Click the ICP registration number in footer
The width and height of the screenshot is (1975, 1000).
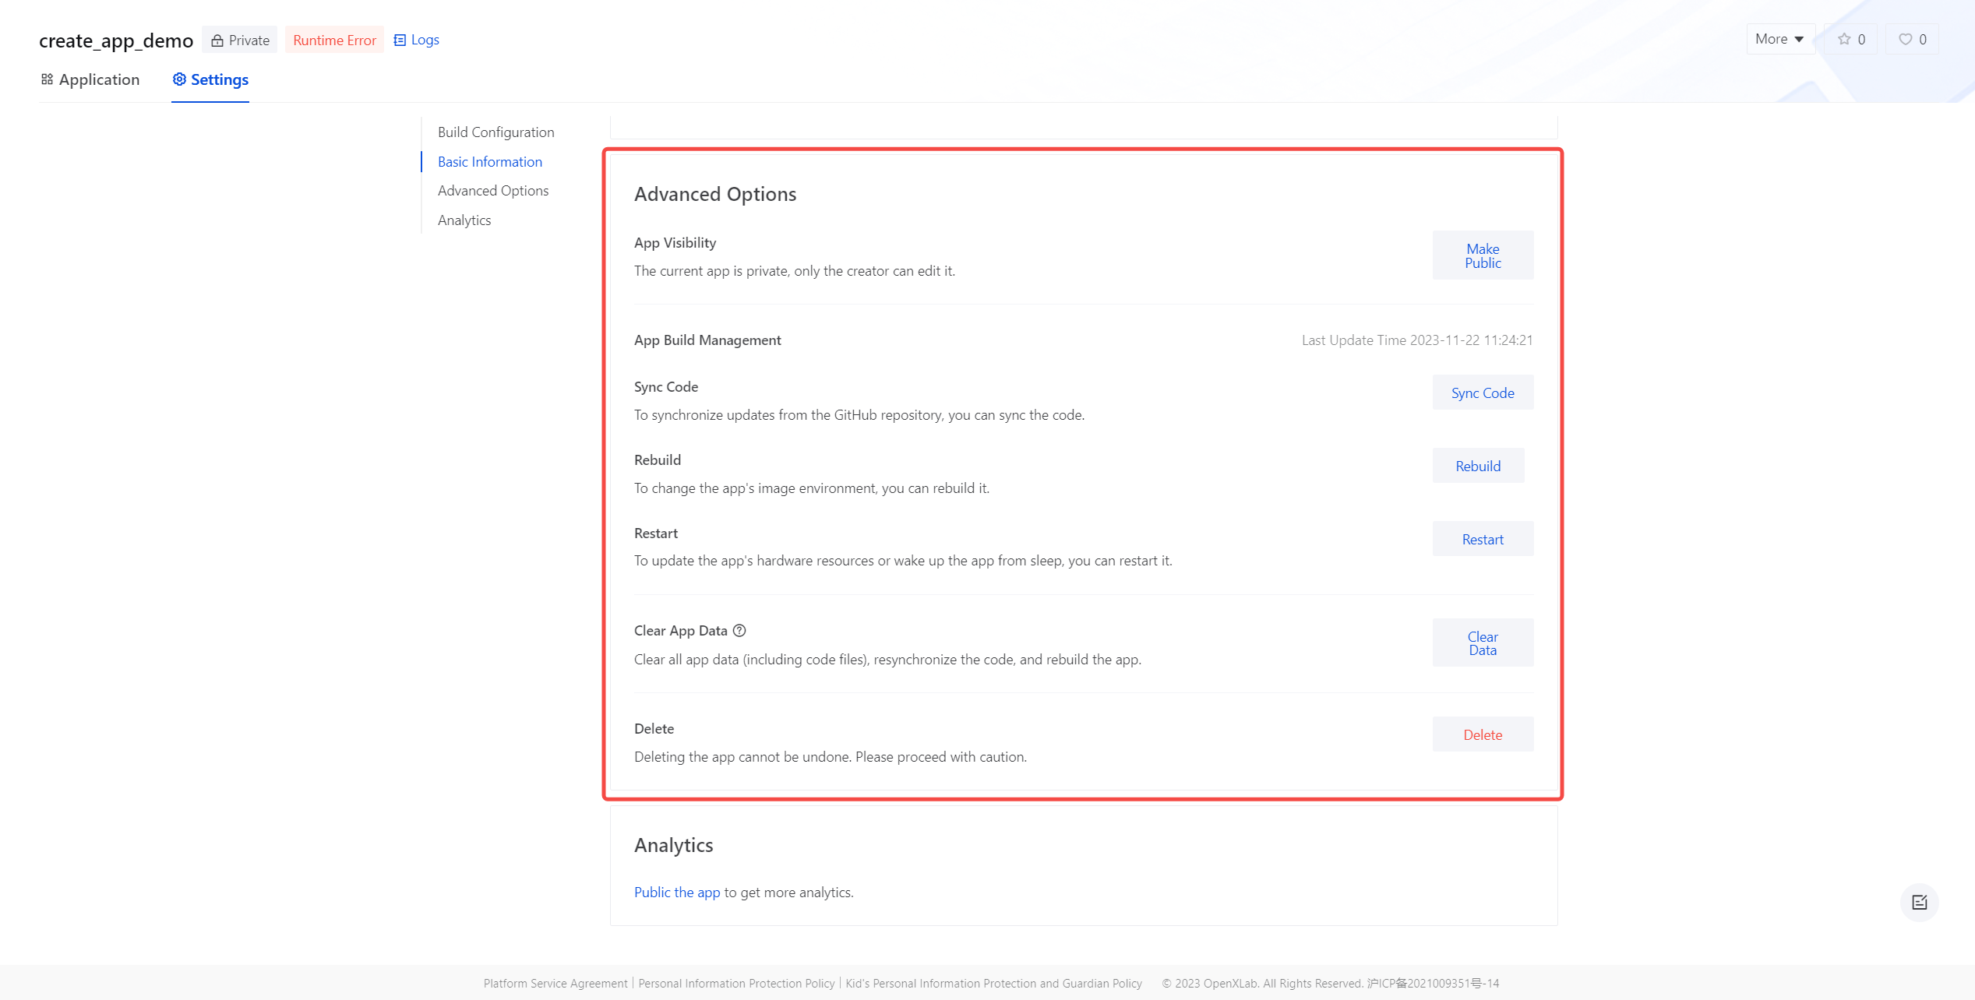tap(1432, 984)
